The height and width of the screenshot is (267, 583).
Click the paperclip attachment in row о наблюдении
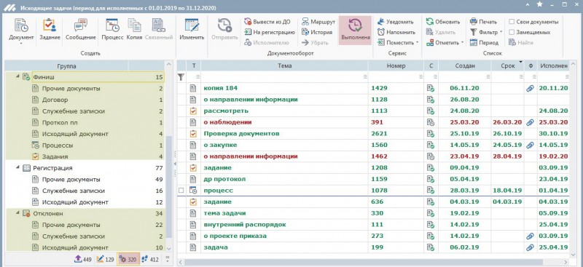531,122
